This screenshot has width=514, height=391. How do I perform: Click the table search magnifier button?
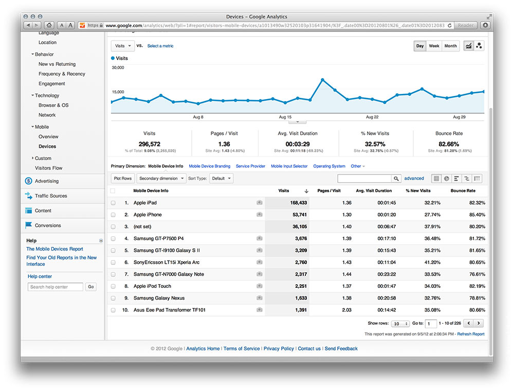click(396, 179)
